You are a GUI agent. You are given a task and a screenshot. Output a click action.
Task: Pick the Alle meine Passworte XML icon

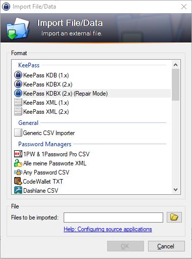(x=18, y=163)
